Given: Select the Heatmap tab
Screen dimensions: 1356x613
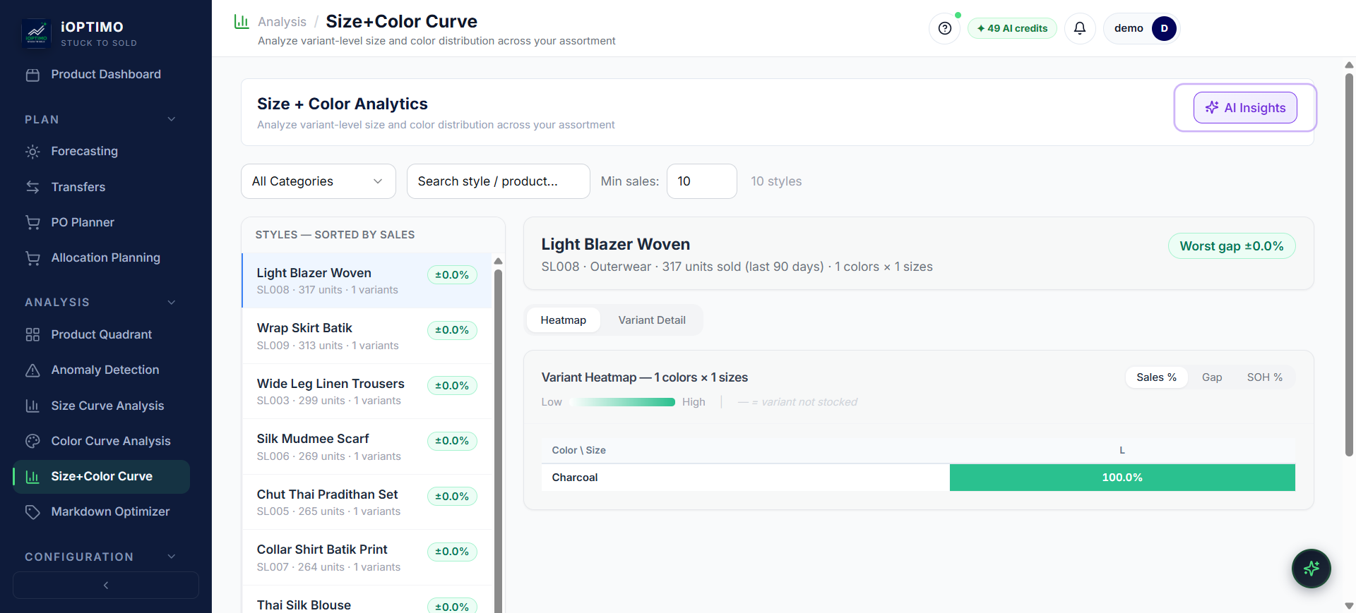Looking at the screenshot, I should click(x=564, y=320).
